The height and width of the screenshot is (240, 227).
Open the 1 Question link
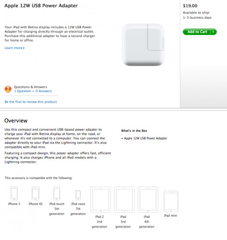pyautogui.click(x=23, y=91)
